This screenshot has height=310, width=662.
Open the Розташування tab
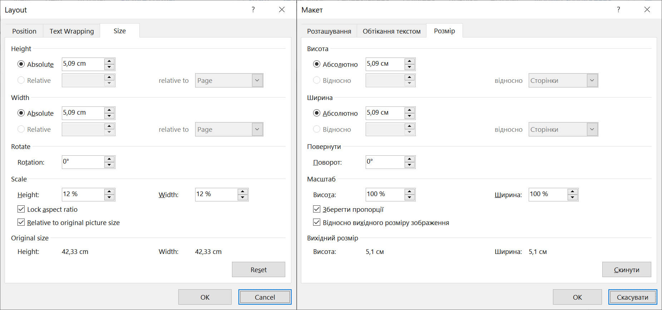(x=329, y=31)
